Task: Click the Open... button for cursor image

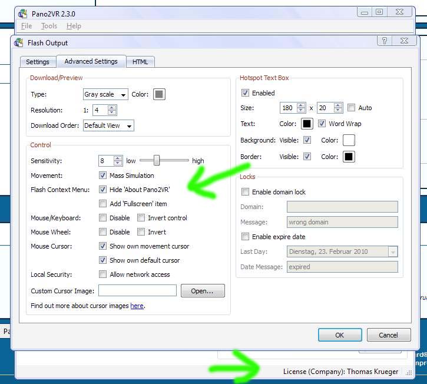Action: tap(203, 291)
